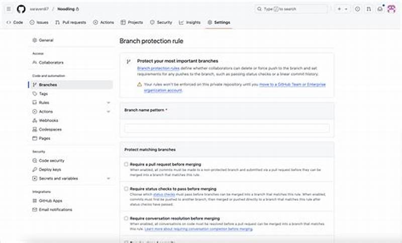The width and height of the screenshot is (402, 243).
Task: Click the Code security shield icon
Action: click(x=35, y=161)
